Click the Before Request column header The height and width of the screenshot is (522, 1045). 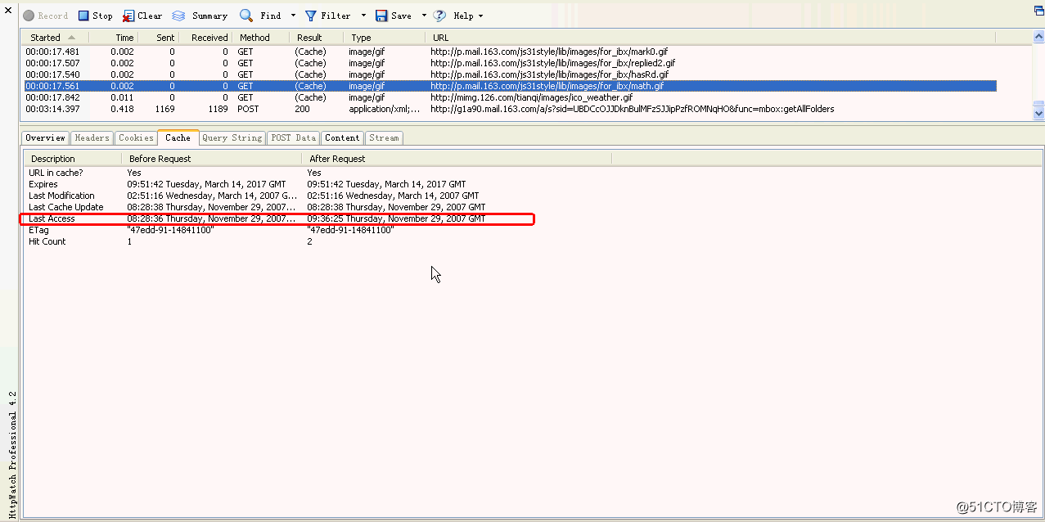(x=212, y=159)
